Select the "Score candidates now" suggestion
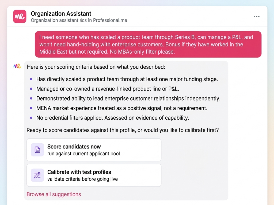 94,150
